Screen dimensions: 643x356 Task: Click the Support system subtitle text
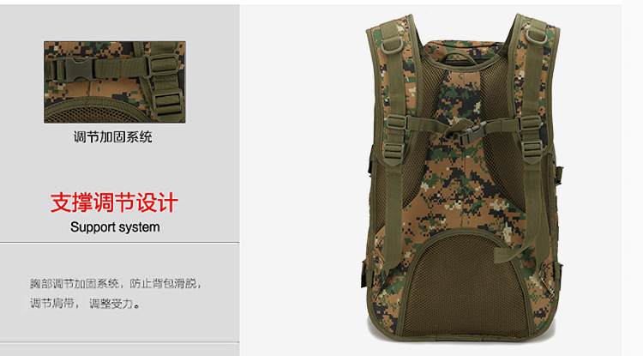tap(115, 227)
